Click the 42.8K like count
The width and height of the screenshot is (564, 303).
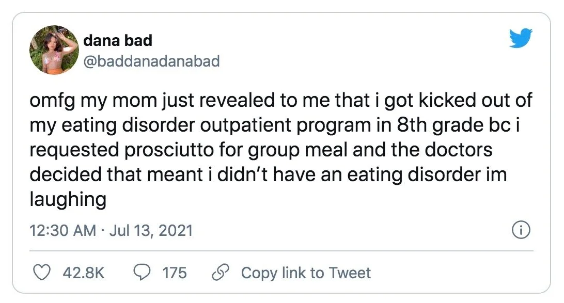tap(83, 273)
